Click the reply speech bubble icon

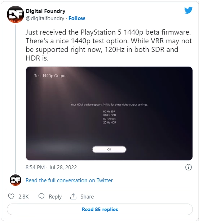pos(41,196)
